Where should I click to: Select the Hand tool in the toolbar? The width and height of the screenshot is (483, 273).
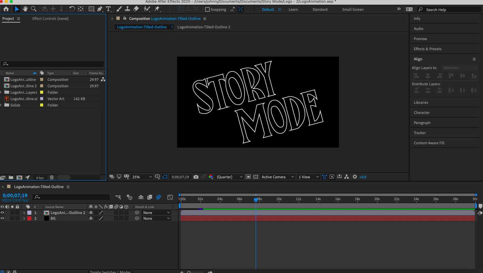(x=25, y=9)
